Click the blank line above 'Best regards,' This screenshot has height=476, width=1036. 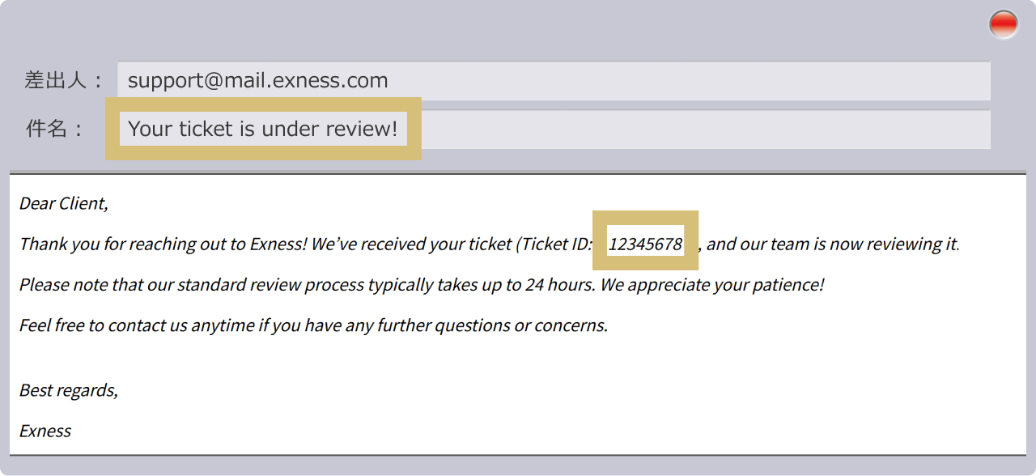518,358
